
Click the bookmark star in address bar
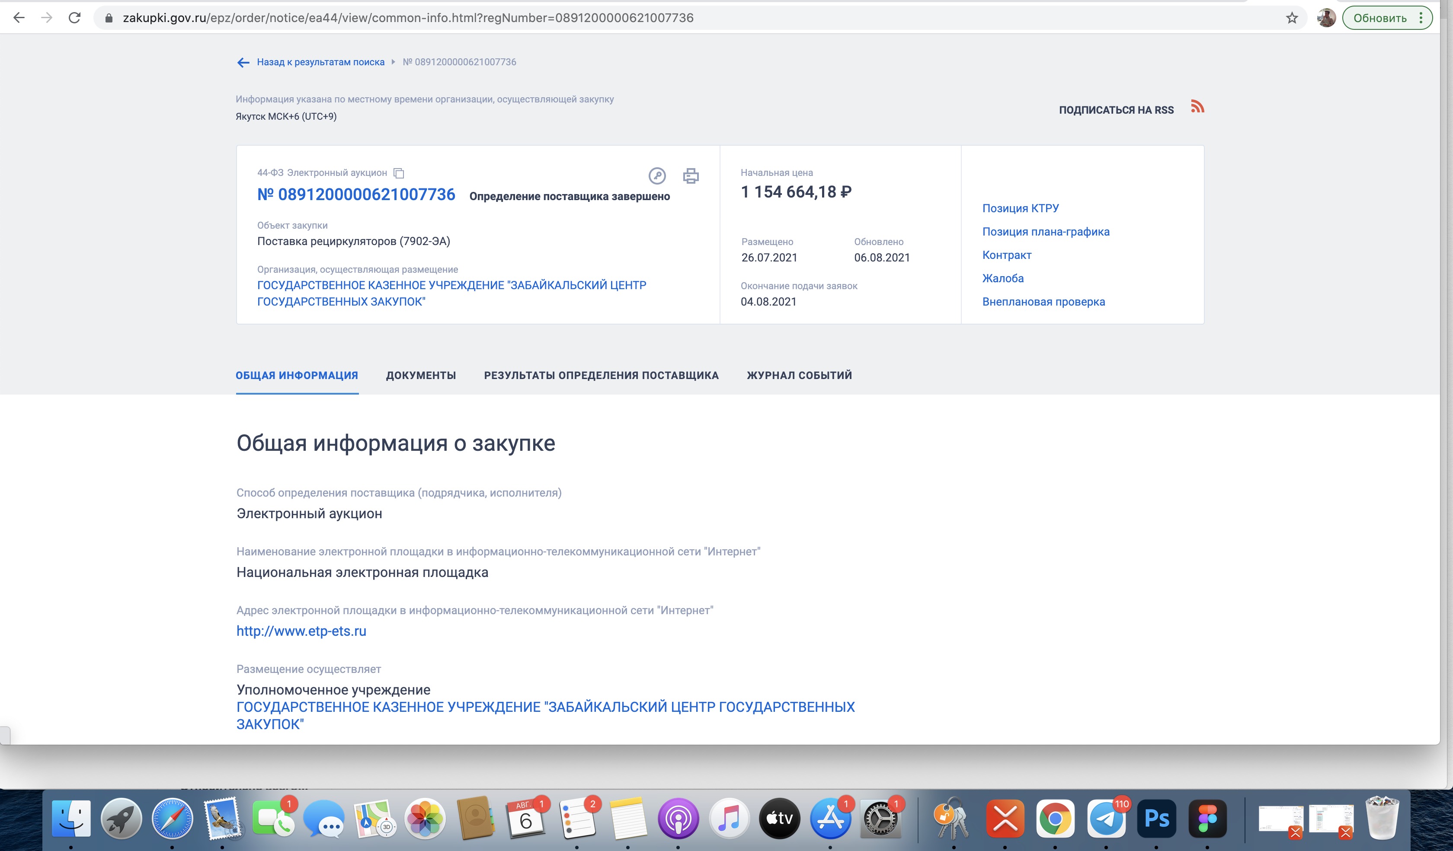tap(1292, 18)
